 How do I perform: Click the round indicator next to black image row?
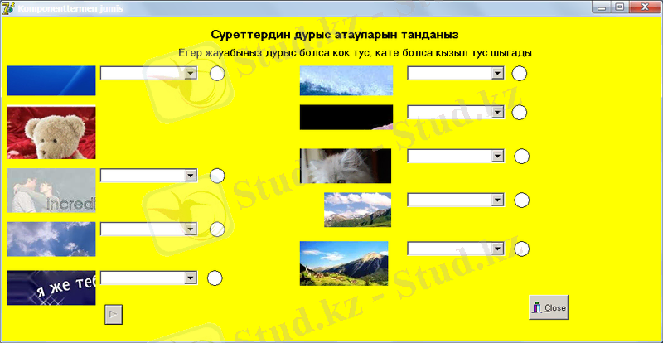pos(520,113)
